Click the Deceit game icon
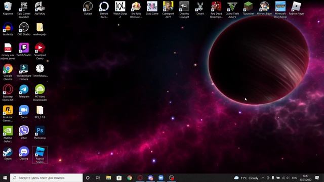Viewport: 324px width, 182px height. tap(200, 8)
